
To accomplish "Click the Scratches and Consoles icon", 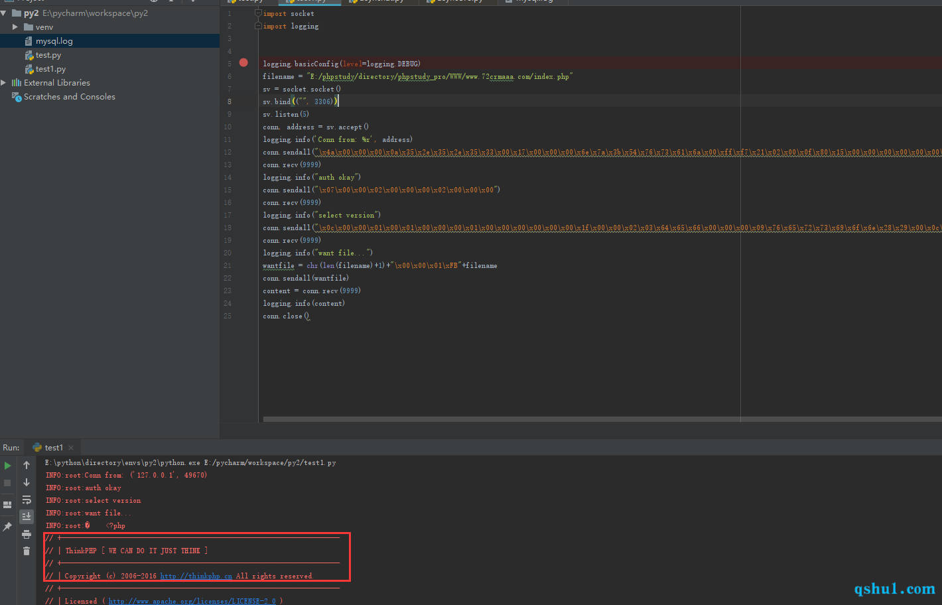I will [17, 97].
